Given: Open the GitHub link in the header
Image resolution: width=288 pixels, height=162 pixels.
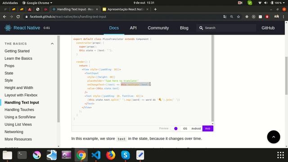Looking at the screenshot, I should (268, 28).
